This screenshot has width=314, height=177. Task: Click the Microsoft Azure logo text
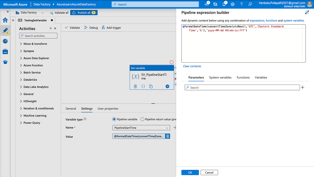click(x=15, y=4)
